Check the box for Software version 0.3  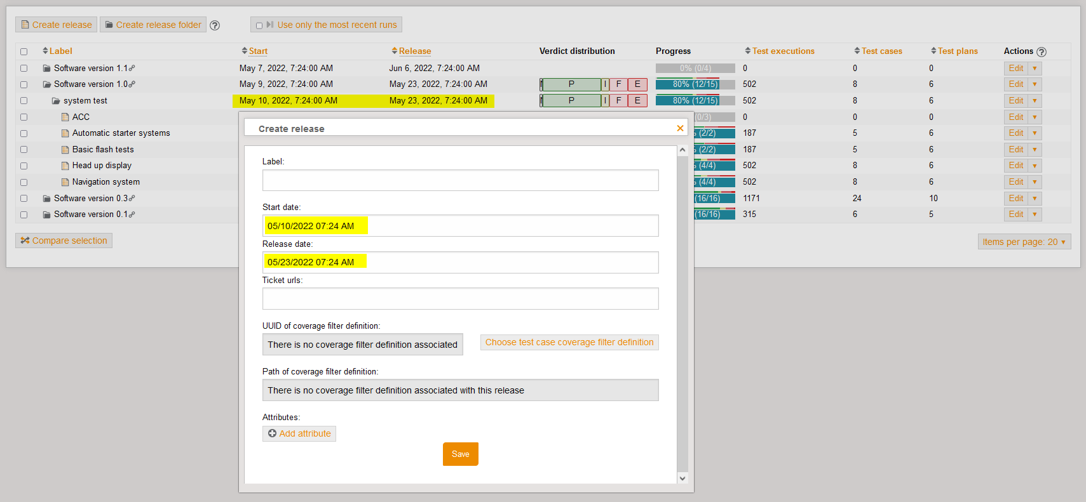click(x=24, y=199)
